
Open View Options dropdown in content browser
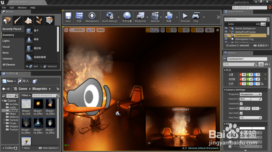click(x=49, y=148)
